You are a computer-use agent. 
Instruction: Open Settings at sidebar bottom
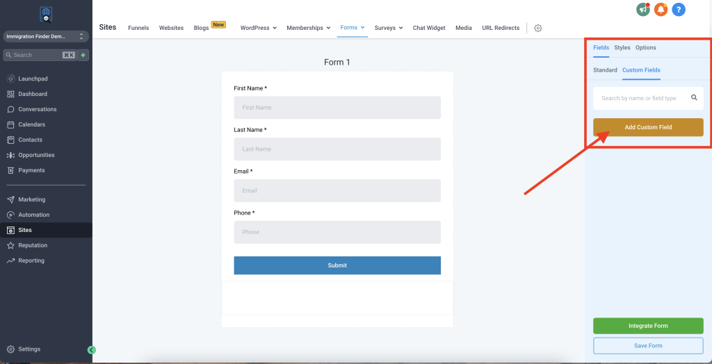(x=29, y=349)
